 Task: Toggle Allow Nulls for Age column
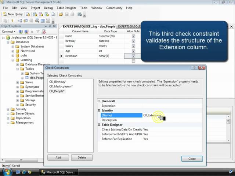[133, 51]
